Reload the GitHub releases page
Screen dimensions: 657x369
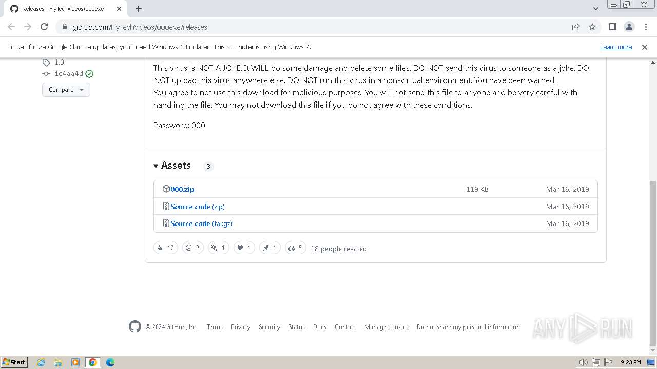[44, 27]
